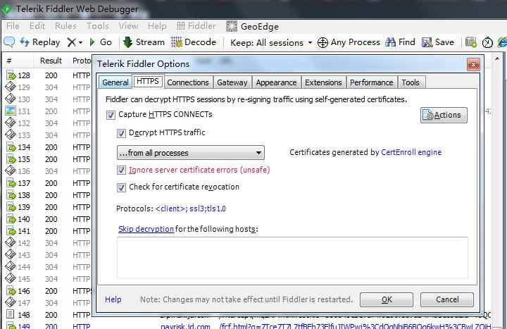Switch to the General tab
This screenshot has height=329, width=507.
pyautogui.click(x=115, y=82)
